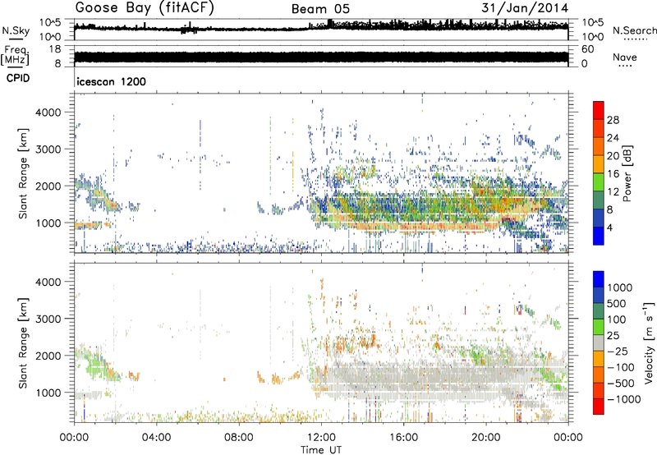The height and width of the screenshot is (455, 657).
Task: Click the date '31/Jan/2014'
Action: [x=525, y=8]
